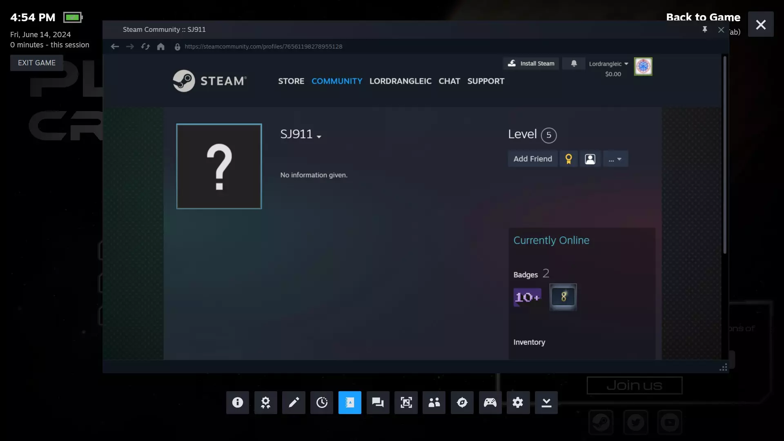Pin the Steam Community overlay window
784x441 pixels.
tap(705, 29)
